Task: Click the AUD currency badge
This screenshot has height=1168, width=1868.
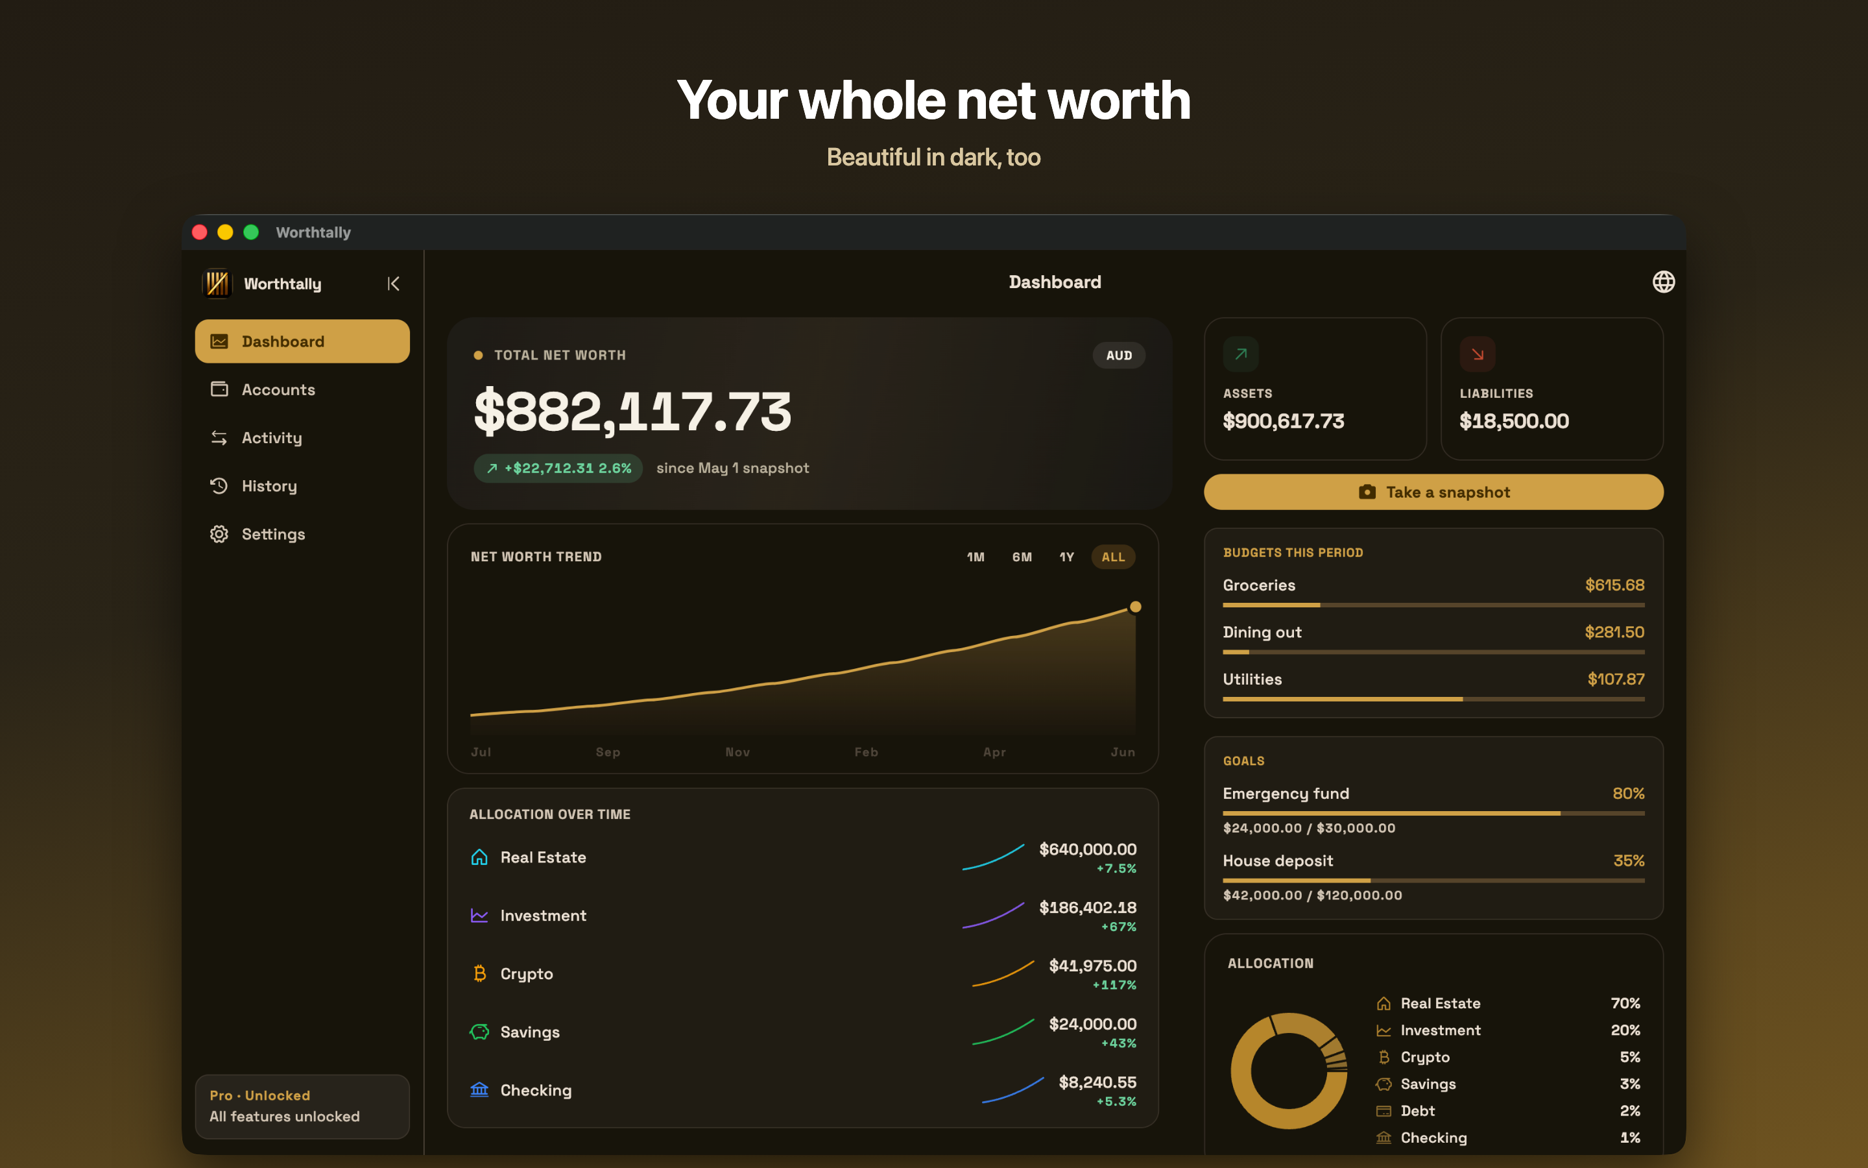Action: [x=1118, y=356]
